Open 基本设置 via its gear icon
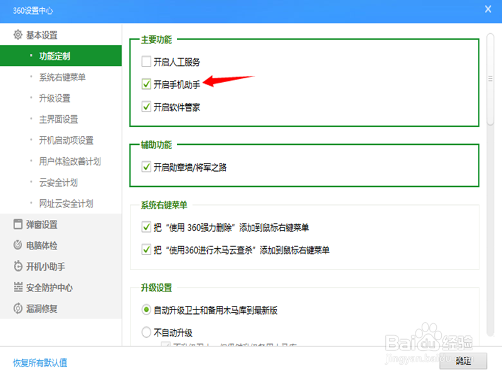502x376 pixels. pyautogui.click(x=19, y=34)
